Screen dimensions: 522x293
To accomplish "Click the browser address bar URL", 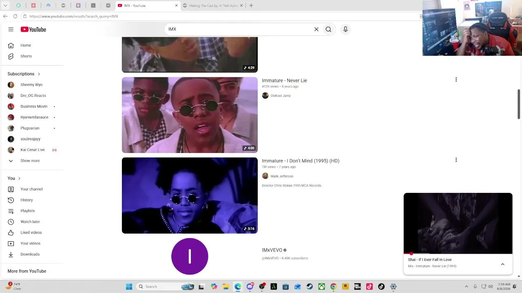I will pyautogui.click(x=74, y=16).
